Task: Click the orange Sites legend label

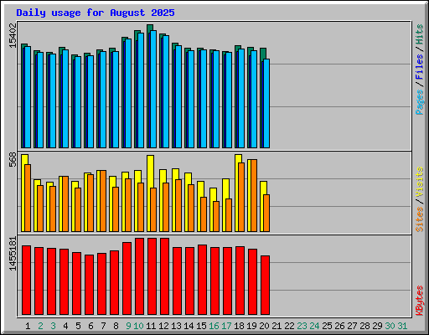Action: pyautogui.click(x=419, y=219)
